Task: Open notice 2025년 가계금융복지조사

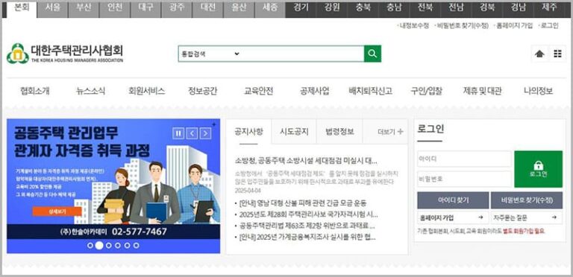Action: pos(307,238)
